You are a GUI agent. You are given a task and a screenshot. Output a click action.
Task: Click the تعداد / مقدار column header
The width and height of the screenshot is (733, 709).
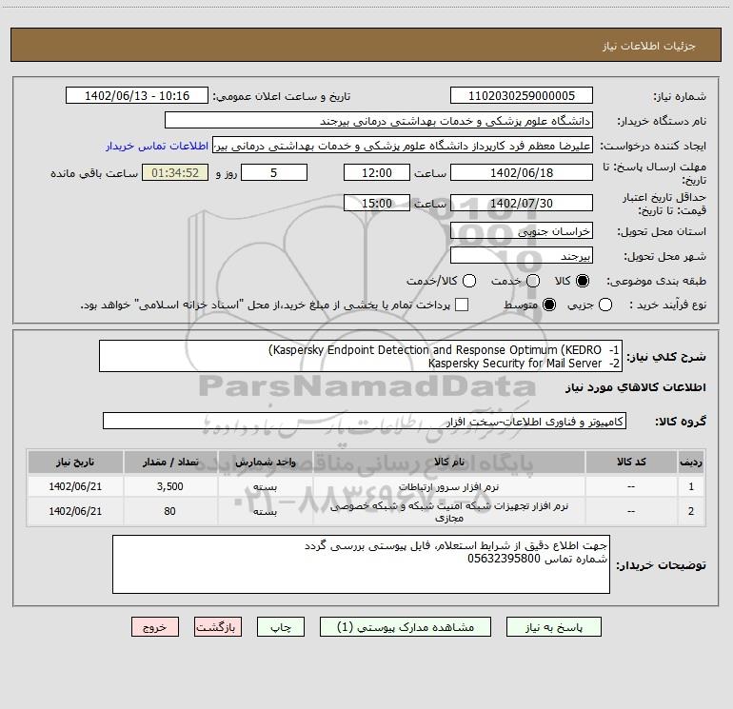click(170, 462)
